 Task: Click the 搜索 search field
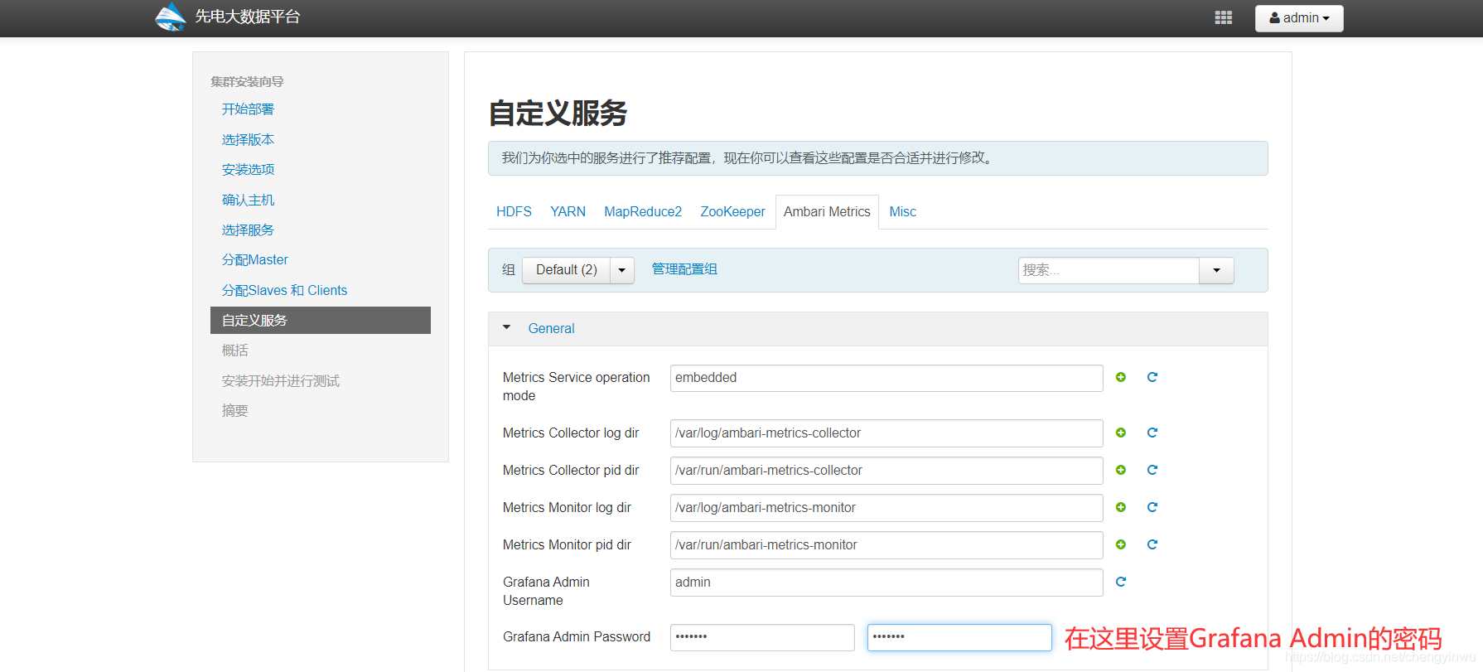tap(1109, 270)
